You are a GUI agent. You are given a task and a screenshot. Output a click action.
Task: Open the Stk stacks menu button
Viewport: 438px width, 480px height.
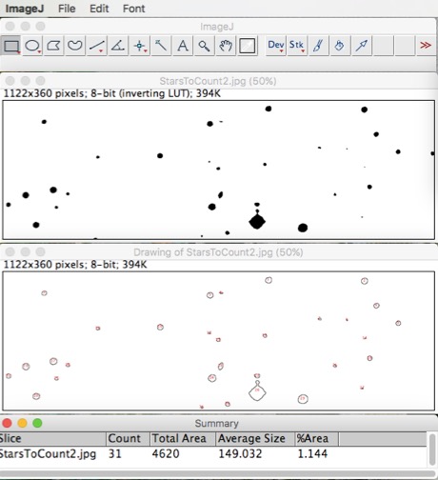point(297,46)
